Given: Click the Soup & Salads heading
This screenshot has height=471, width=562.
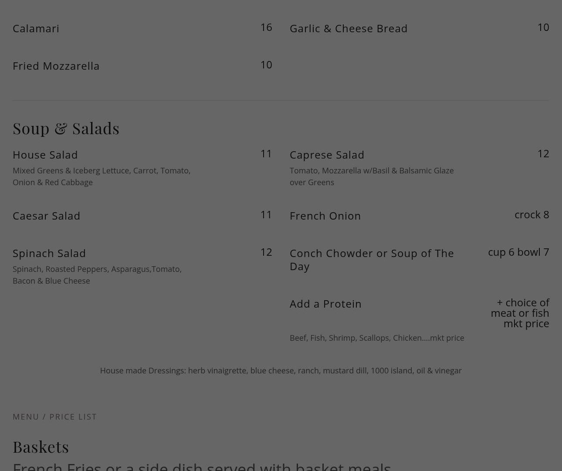Looking at the screenshot, I should coord(66,128).
